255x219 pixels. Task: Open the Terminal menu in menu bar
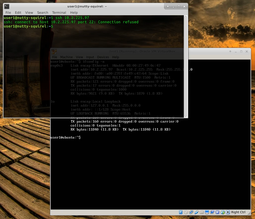[59, 12]
